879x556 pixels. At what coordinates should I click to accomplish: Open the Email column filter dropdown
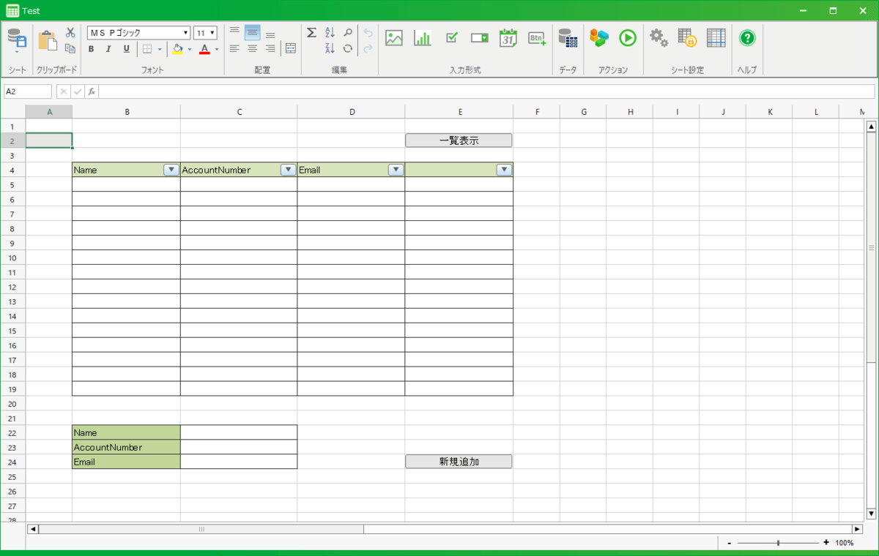click(396, 170)
